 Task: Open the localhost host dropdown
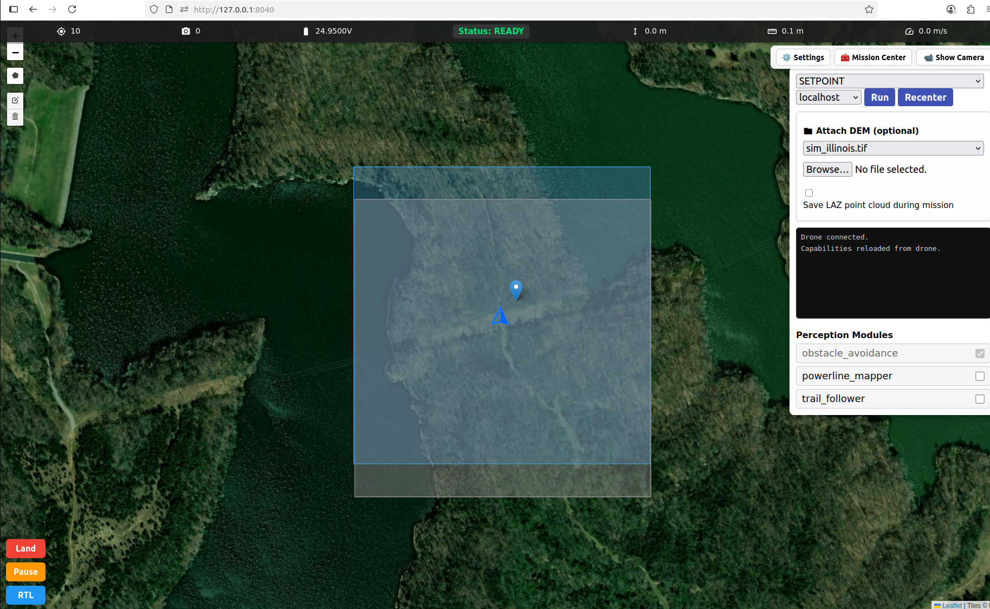pos(829,98)
